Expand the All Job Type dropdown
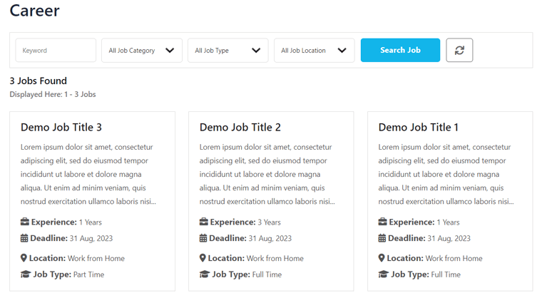Viewport: 542px width, 298px height. coord(227,51)
